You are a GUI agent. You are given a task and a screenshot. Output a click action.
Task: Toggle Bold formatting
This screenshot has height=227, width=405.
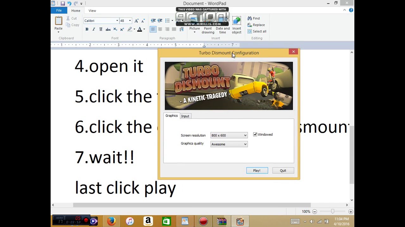[x=87, y=29]
